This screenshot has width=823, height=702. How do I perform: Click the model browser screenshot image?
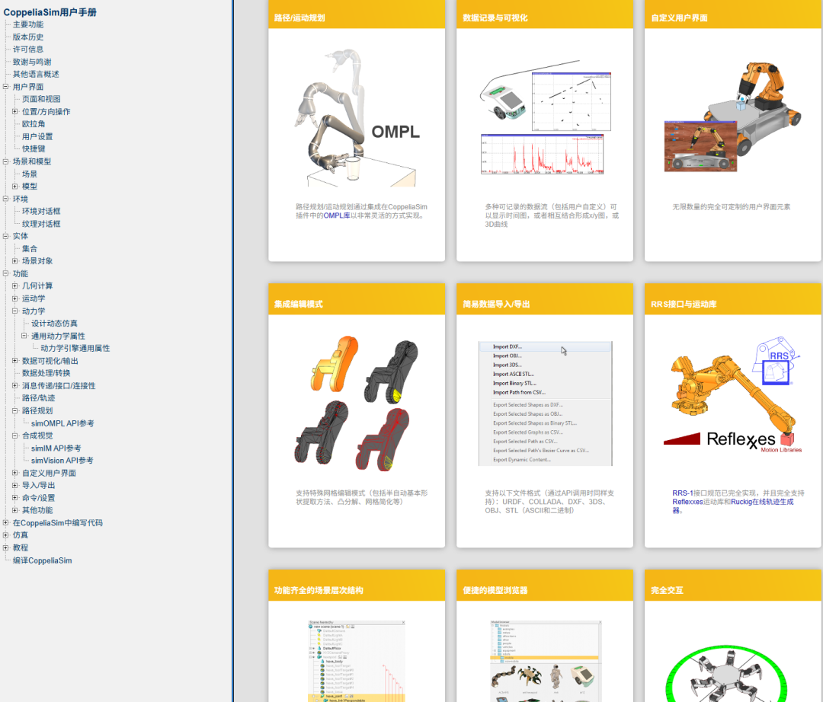click(x=546, y=661)
